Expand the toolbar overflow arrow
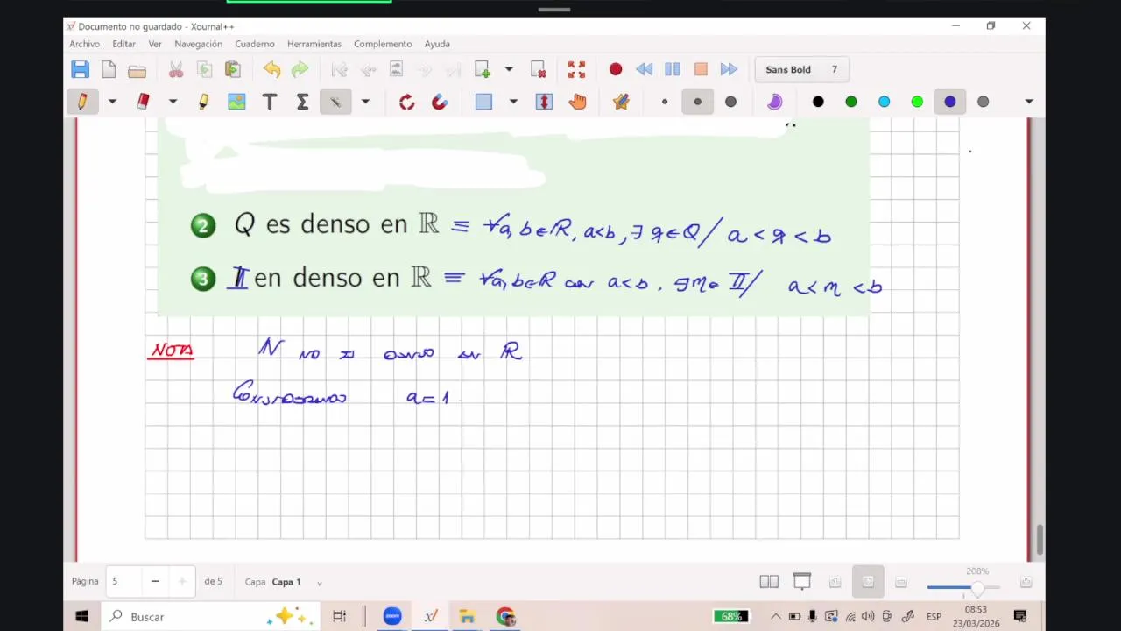1121x631 pixels. (1029, 102)
